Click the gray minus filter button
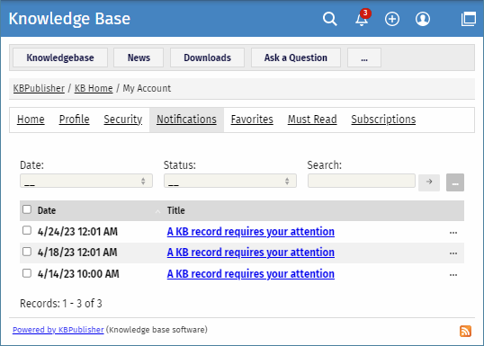 [455, 182]
